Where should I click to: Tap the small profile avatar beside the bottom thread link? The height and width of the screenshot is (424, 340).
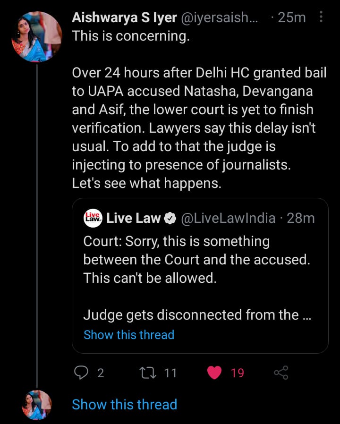(37, 405)
